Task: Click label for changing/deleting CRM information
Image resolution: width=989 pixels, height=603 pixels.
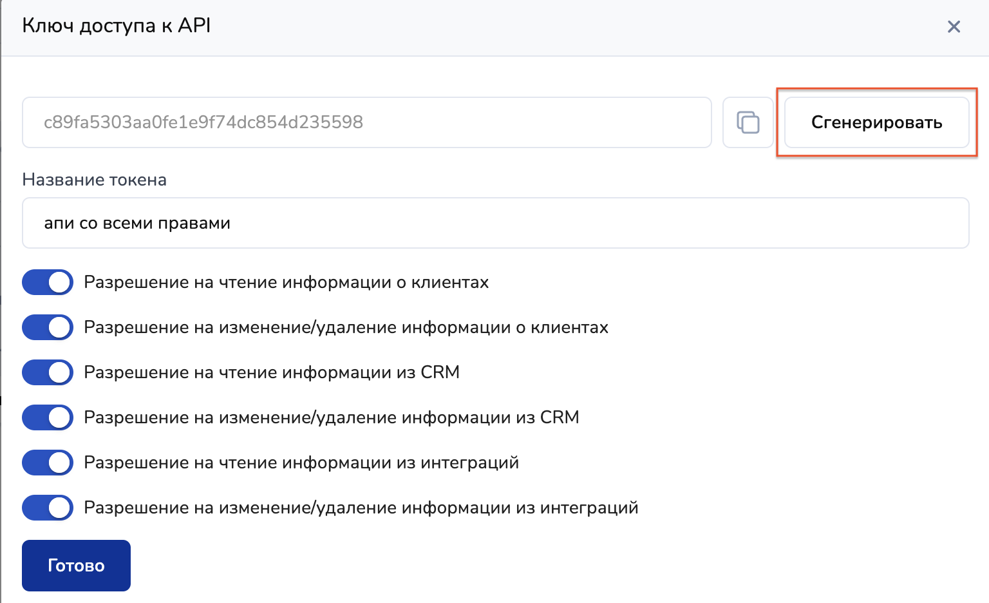Action: 332,417
